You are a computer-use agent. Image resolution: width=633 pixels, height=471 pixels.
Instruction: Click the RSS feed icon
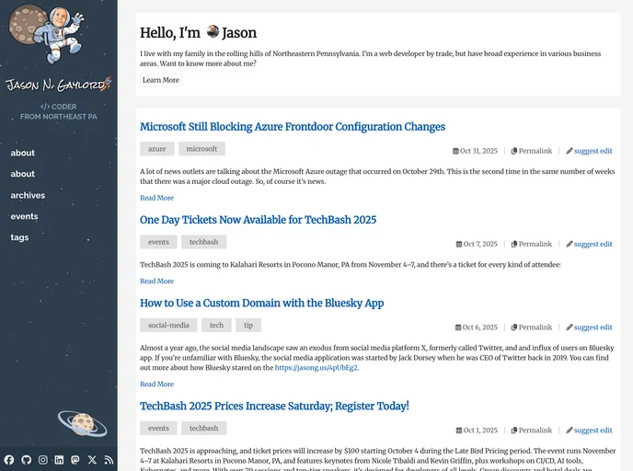109,459
